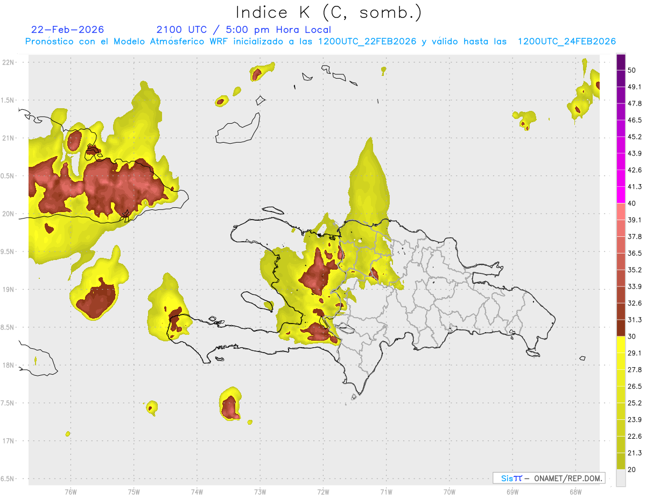
Task: Click the colorbar value label 46.5
Action: (x=635, y=120)
